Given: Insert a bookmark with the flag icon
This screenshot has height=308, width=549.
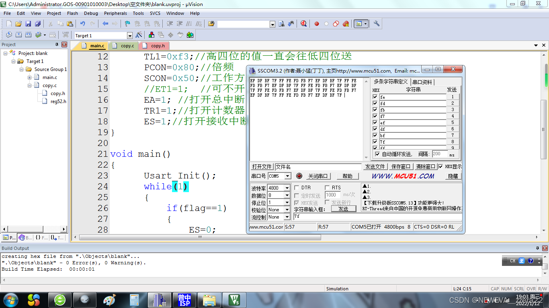Looking at the screenshot, I should tap(127, 24).
